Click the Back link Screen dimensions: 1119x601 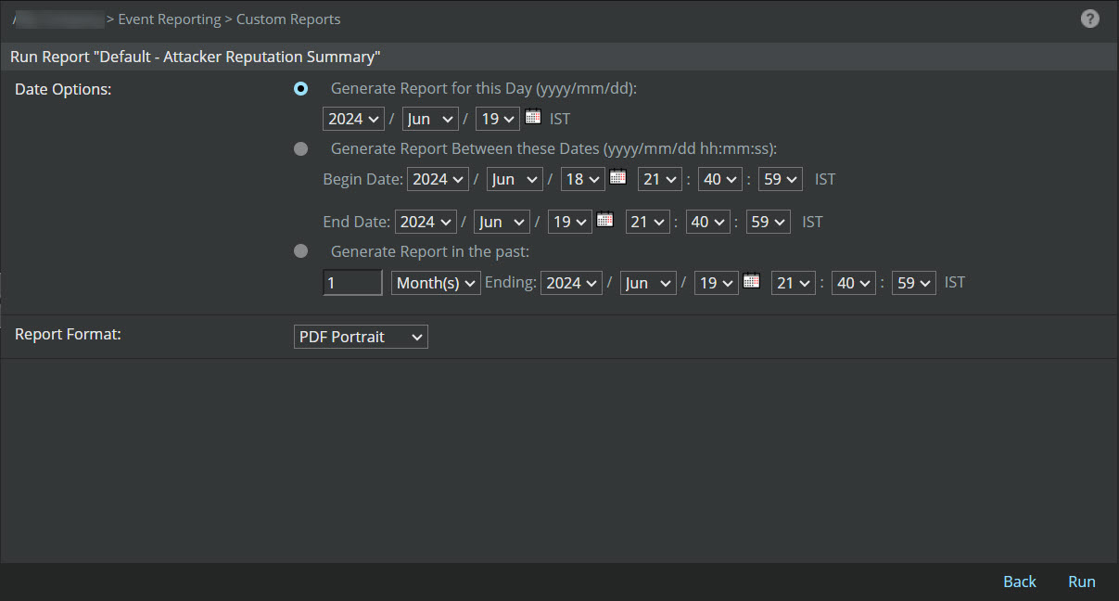tap(1020, 582)
